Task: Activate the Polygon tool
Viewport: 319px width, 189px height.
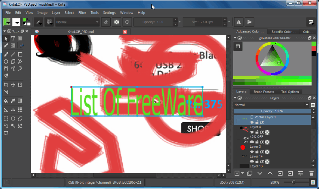Action: 13,61
